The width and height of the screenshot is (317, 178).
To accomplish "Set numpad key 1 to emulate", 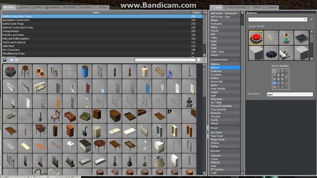I will point(274,83).
